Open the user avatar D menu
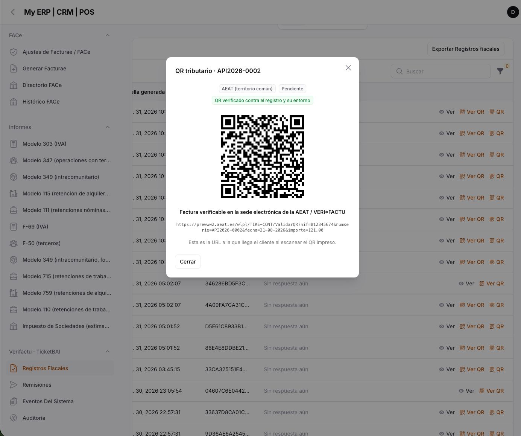 513,12
